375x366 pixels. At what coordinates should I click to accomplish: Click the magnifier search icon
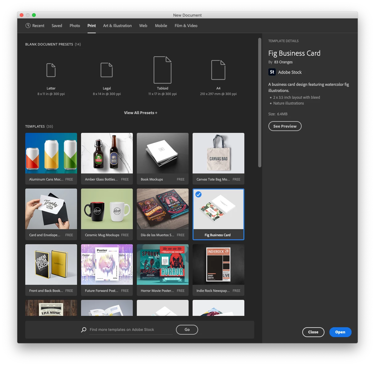pyautogui.click(x=84, y=330)
